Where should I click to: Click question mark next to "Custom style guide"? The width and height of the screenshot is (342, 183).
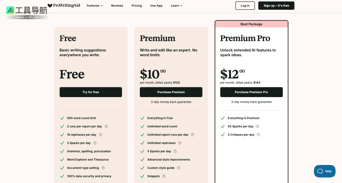179,168
